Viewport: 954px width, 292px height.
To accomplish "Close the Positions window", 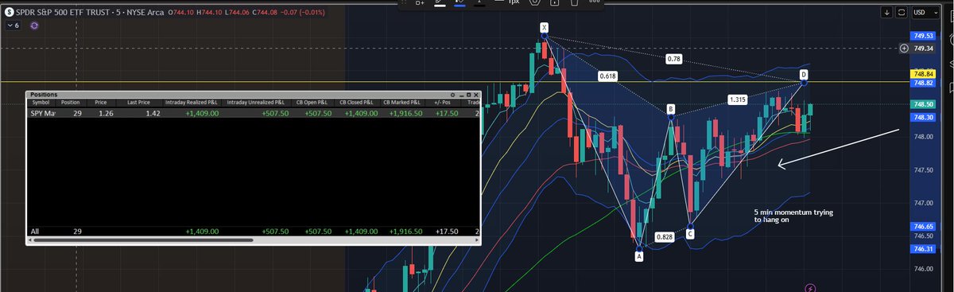I will click(x=476, y=95).
